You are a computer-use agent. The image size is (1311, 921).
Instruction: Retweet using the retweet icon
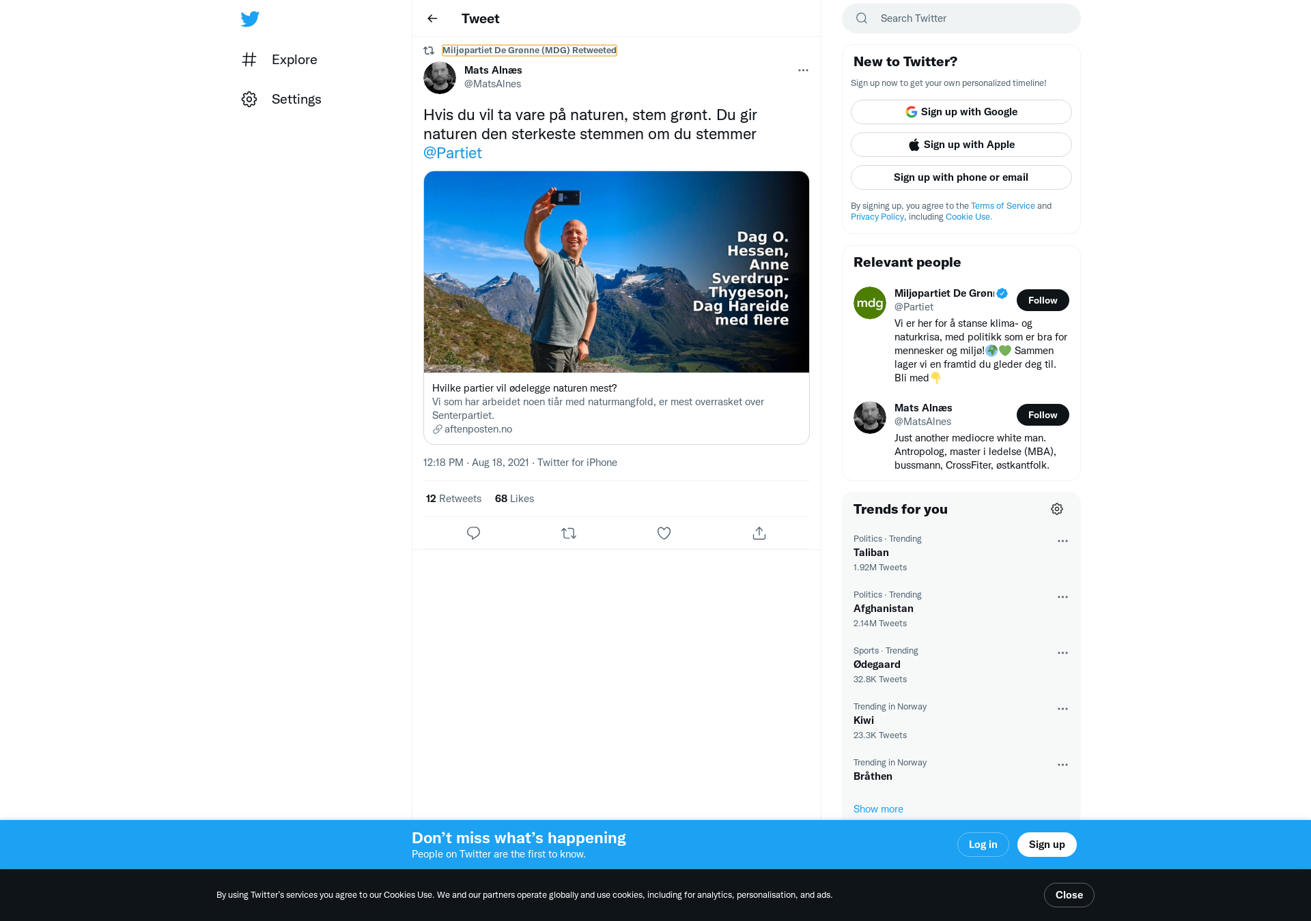click(x=569, y=533)
